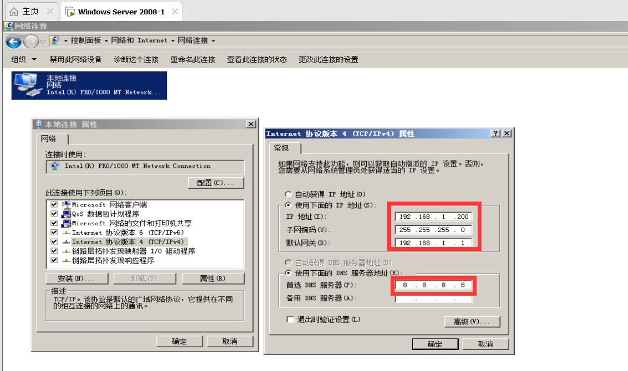Click 重命名此连接 in the toolbar
This screenshot has width=628, height=371.
(193, 59)
